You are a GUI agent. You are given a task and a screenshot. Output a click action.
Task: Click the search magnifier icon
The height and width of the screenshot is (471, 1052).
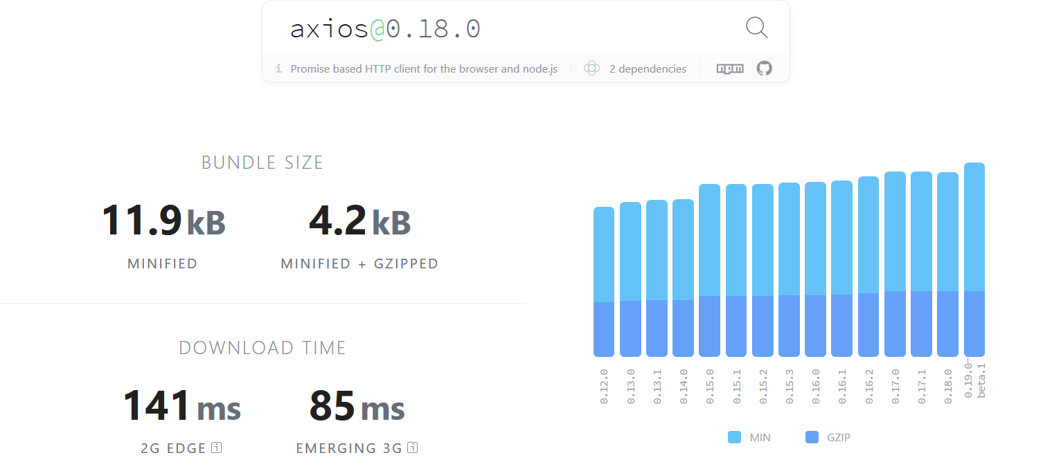coord(756,28)
